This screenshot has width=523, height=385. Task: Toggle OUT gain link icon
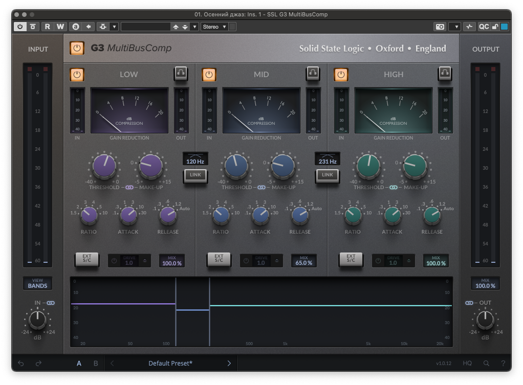pos(469,303)
